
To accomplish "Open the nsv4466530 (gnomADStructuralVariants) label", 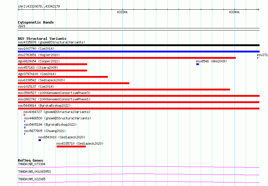I will coord(58,118).
